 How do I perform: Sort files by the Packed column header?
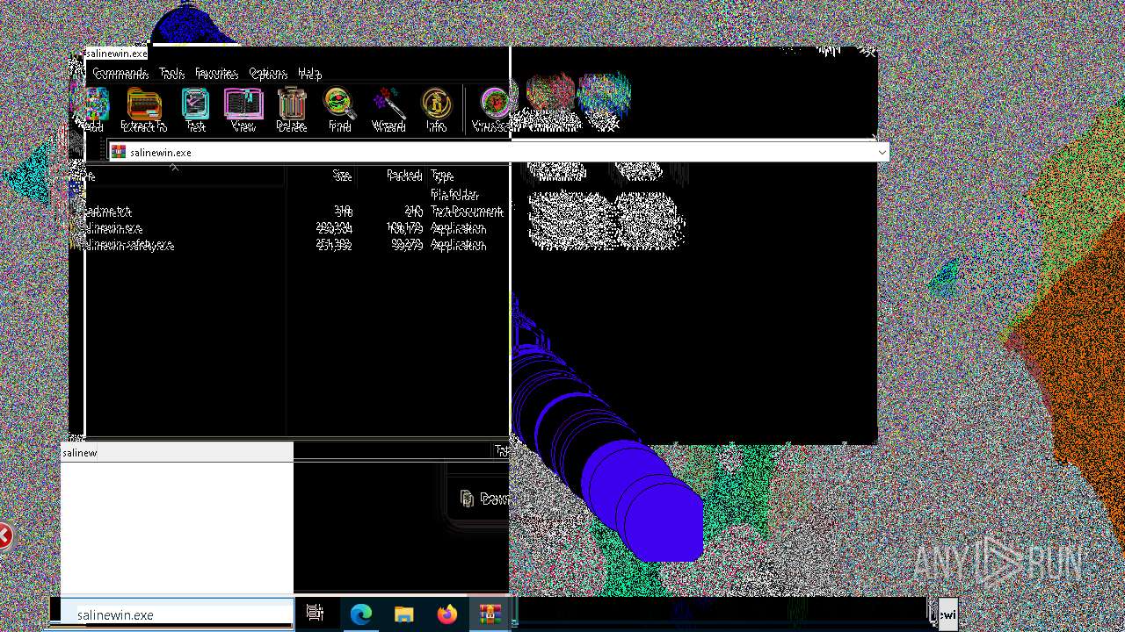[404, 176]
